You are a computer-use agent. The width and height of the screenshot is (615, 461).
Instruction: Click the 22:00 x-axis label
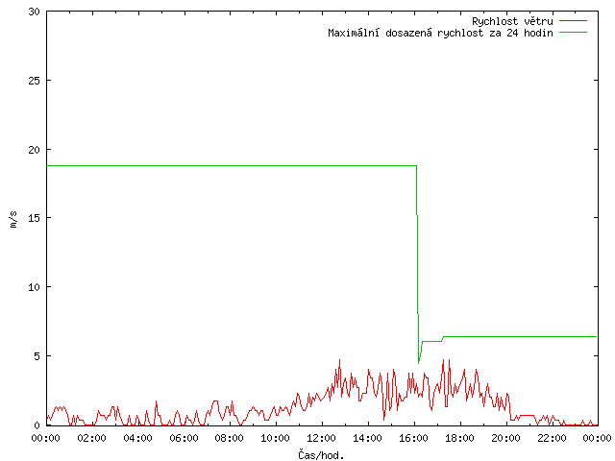[552, 438]
